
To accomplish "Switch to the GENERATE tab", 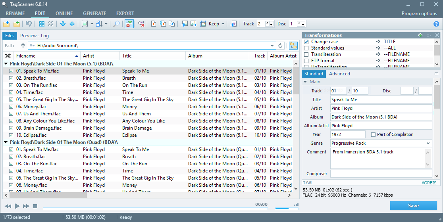I will pos(94,13).
